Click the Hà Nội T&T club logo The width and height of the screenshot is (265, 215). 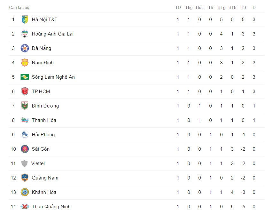[x=25, y=20]
